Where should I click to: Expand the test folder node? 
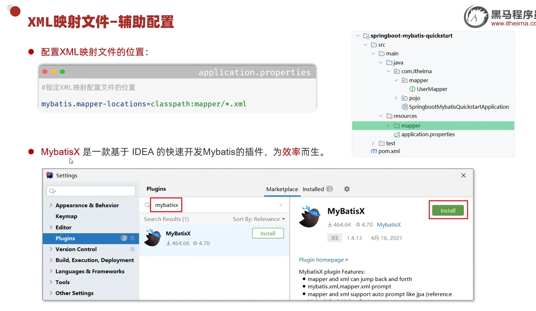pos(373,143)
